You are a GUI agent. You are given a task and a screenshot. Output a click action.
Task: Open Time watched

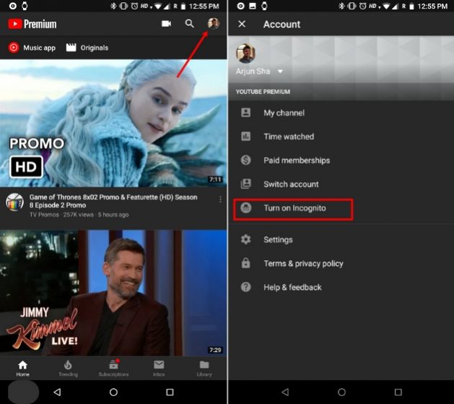pos(341,137)
